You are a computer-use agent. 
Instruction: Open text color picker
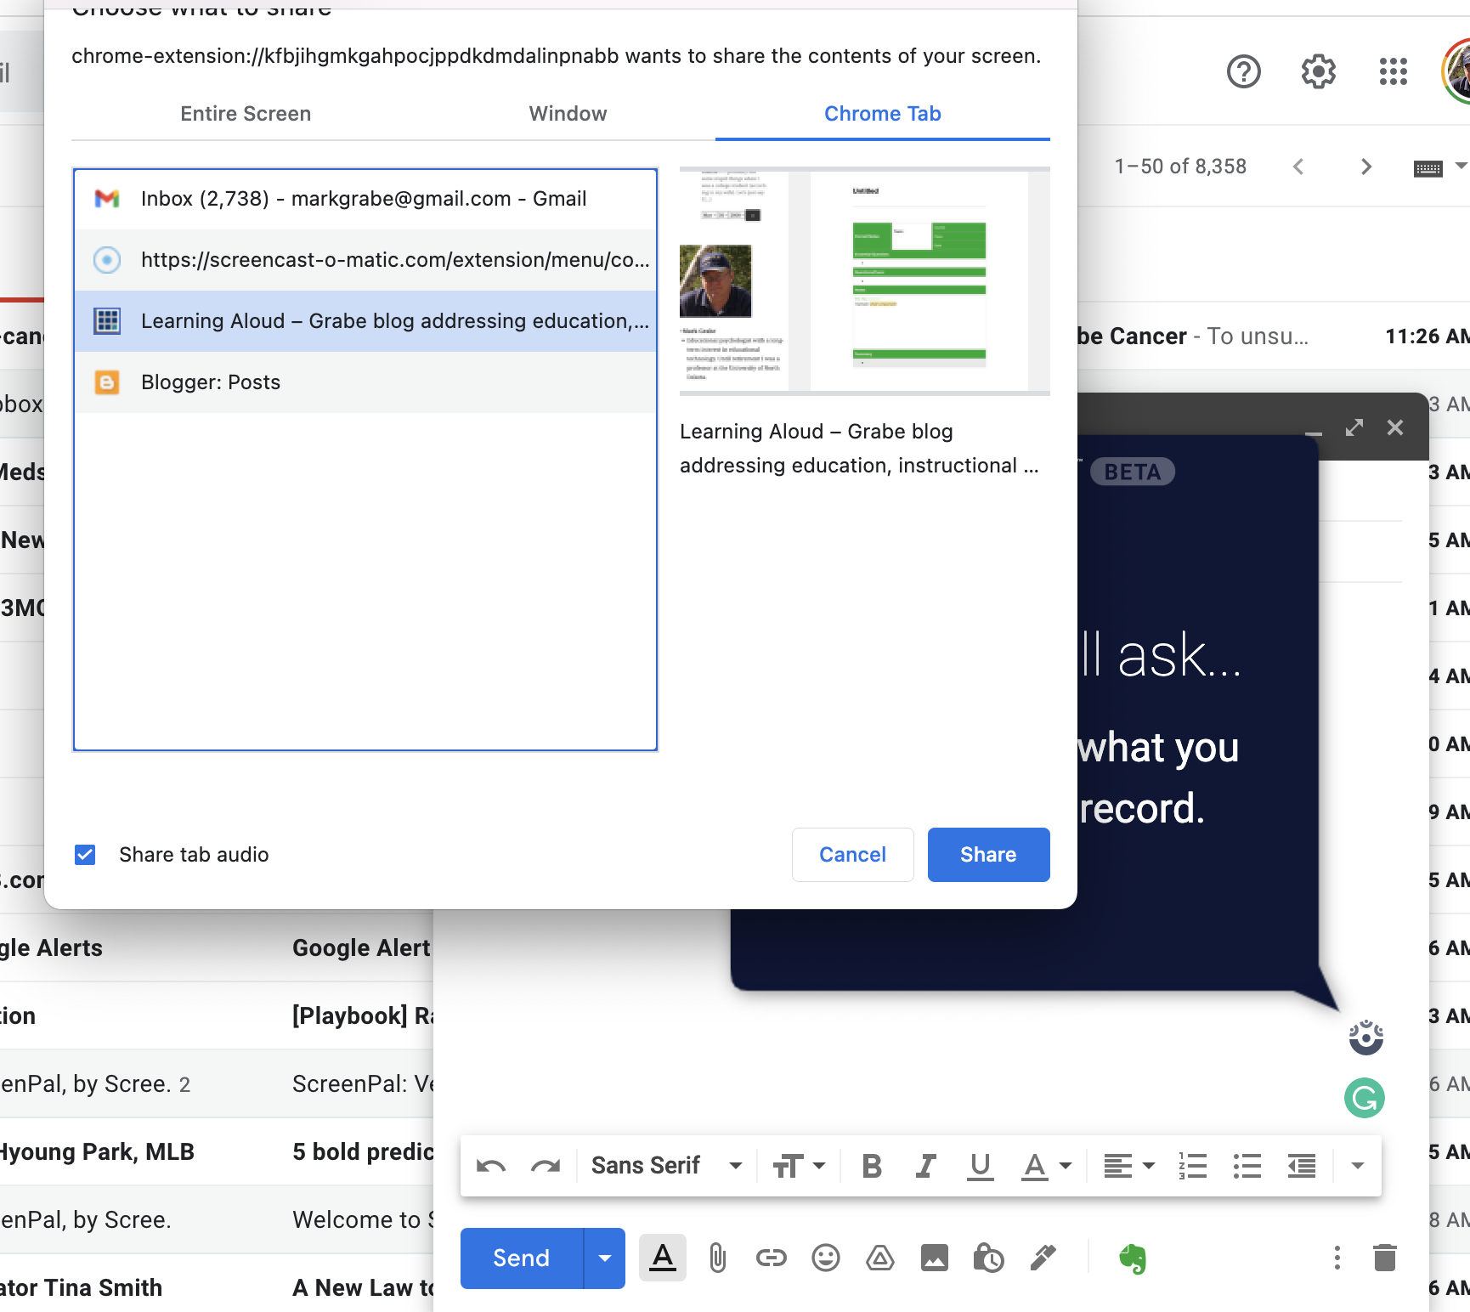click(x=1046, y=1166)
